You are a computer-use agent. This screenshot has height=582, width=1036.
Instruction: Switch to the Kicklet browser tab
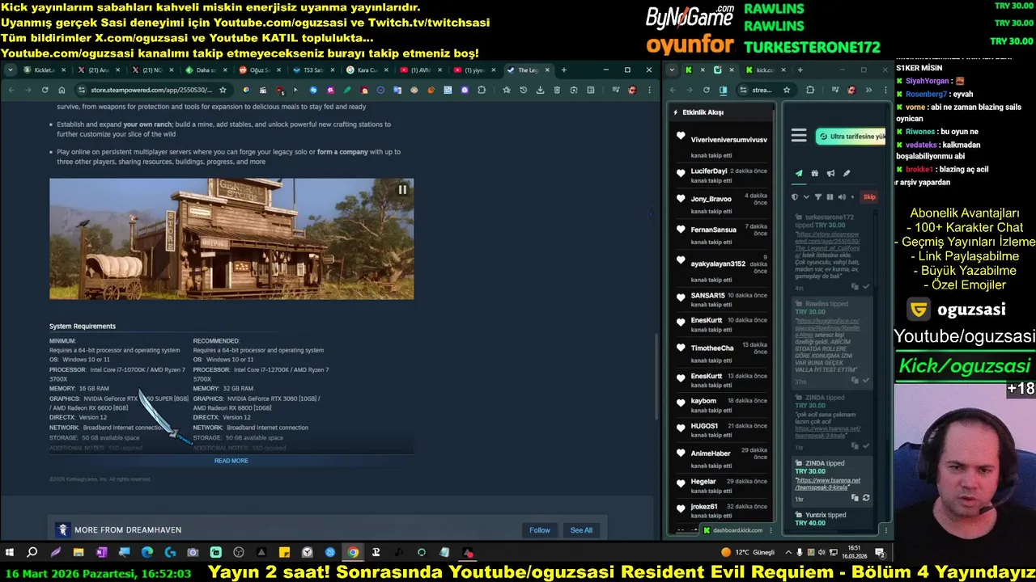(44, 70)
